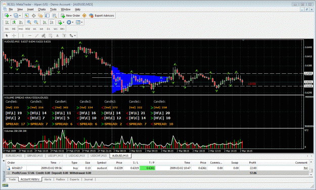Select the Trendline drawing tool
Viewport: 316px width, 190px height.
click(36, 36)
